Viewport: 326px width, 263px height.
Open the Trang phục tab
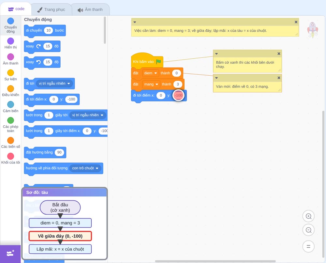(51, 9)
